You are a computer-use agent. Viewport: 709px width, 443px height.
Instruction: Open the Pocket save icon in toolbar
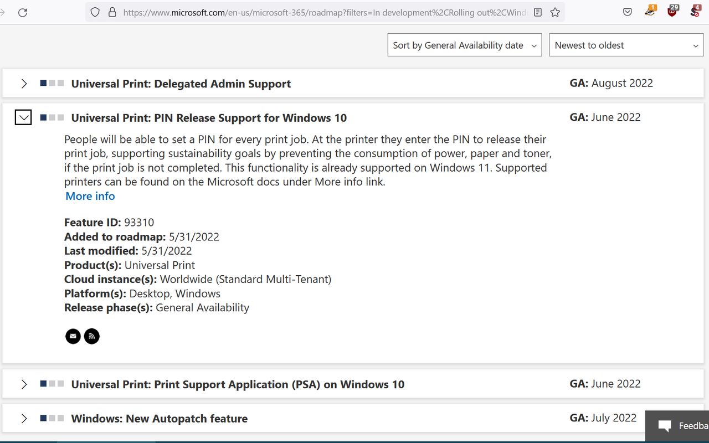click(628, 12)
